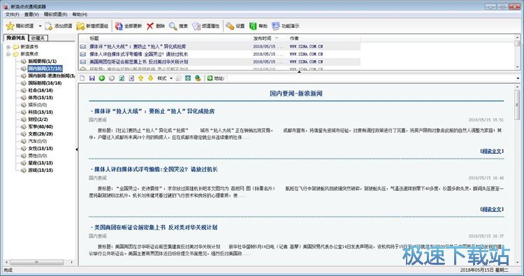Open 频道属性 toolbar icon

[196, 26]
